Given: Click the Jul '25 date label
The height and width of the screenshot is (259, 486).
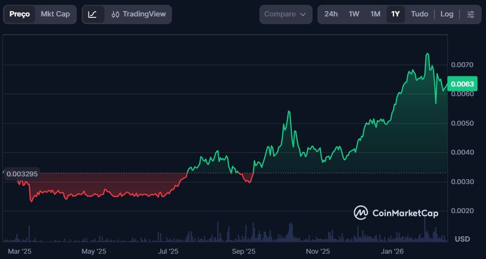Looking at the screenshot, I should (x=168, y=252).
